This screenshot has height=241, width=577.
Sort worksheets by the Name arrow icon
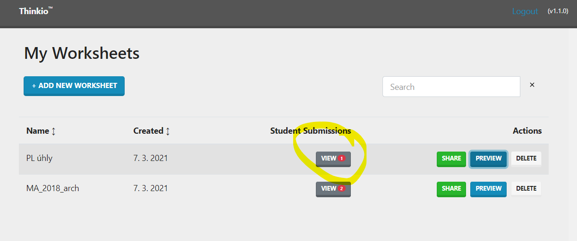[53, 131]
